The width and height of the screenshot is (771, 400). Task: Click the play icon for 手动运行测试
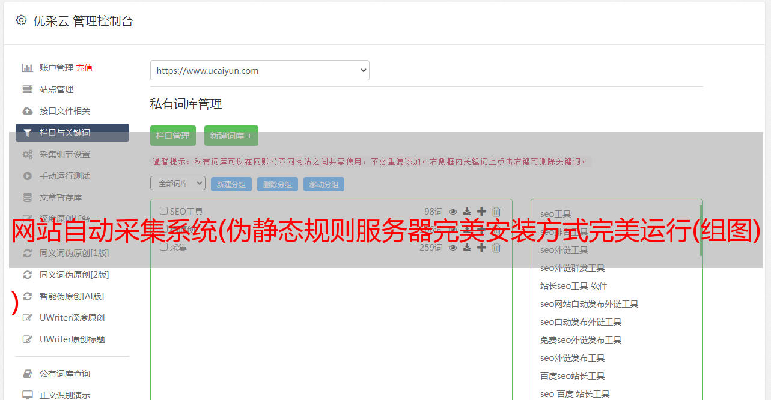point(27,176)
